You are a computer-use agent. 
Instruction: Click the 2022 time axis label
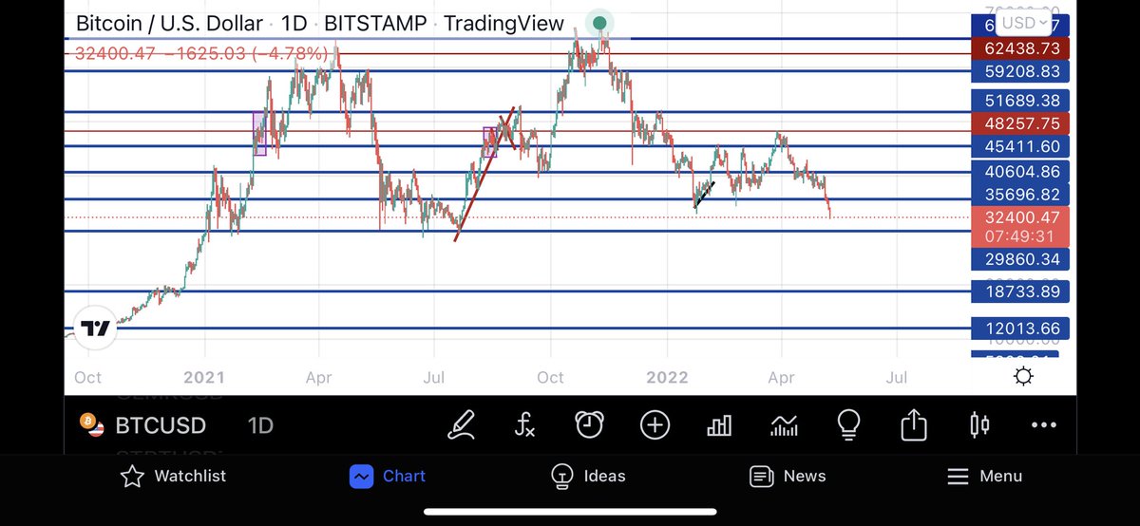666,377
